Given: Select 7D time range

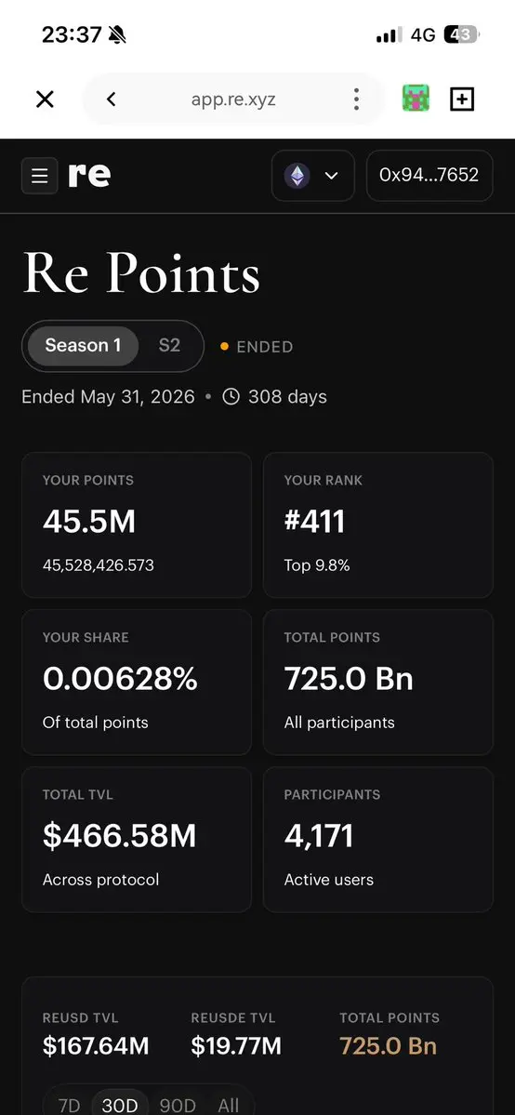Looking at the screenshot, I should [x=69, y=1105].
